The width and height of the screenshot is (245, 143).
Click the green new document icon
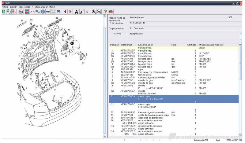[x=4, y=12]
